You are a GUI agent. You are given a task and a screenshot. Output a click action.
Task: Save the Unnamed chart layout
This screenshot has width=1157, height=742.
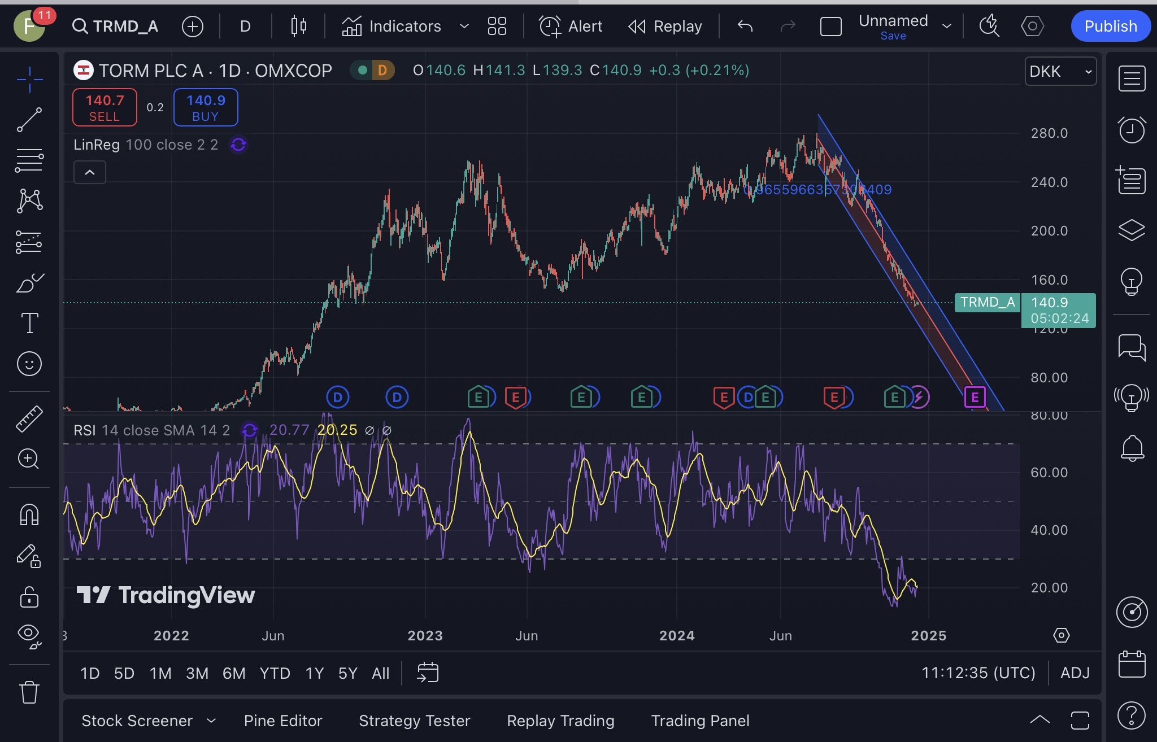point(893,36)
